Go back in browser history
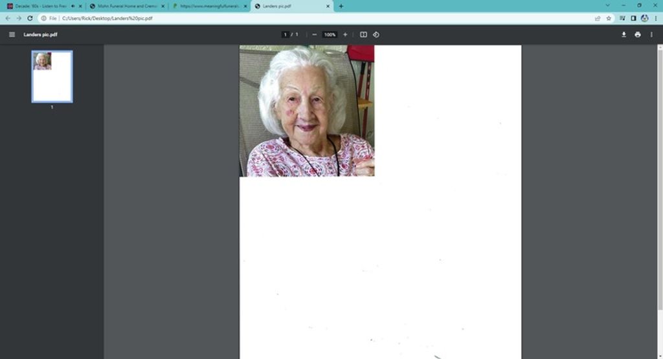This screenshot has height=359, width=663. [8, 18]
